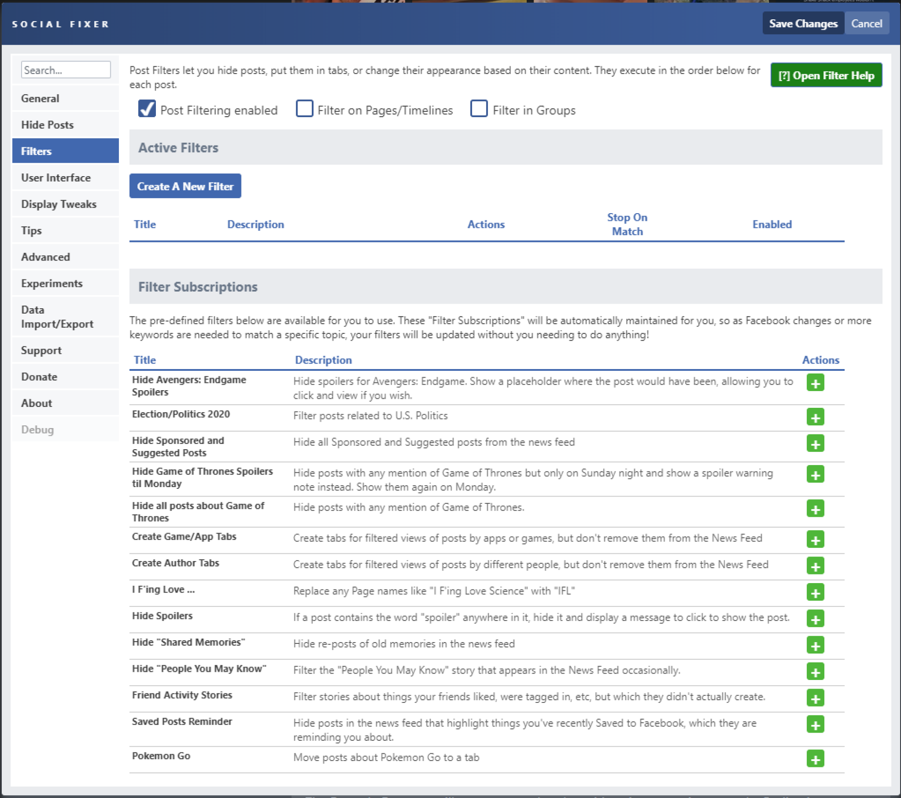
Task: Add the Election/Politics 2020 filter subscription
Action: pos(815,417)
